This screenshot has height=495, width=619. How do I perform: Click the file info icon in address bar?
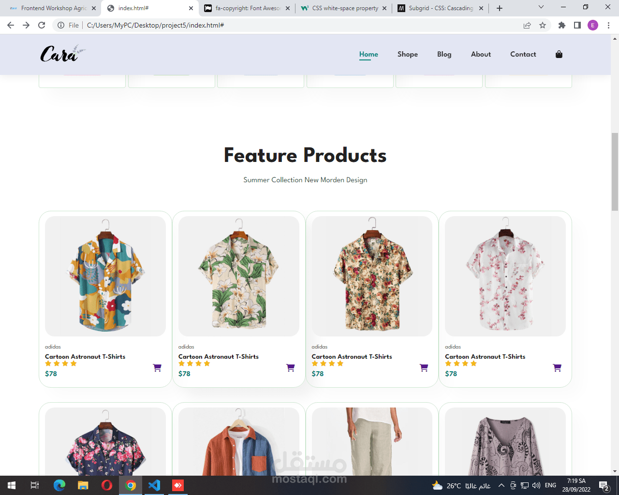[61, 25]
